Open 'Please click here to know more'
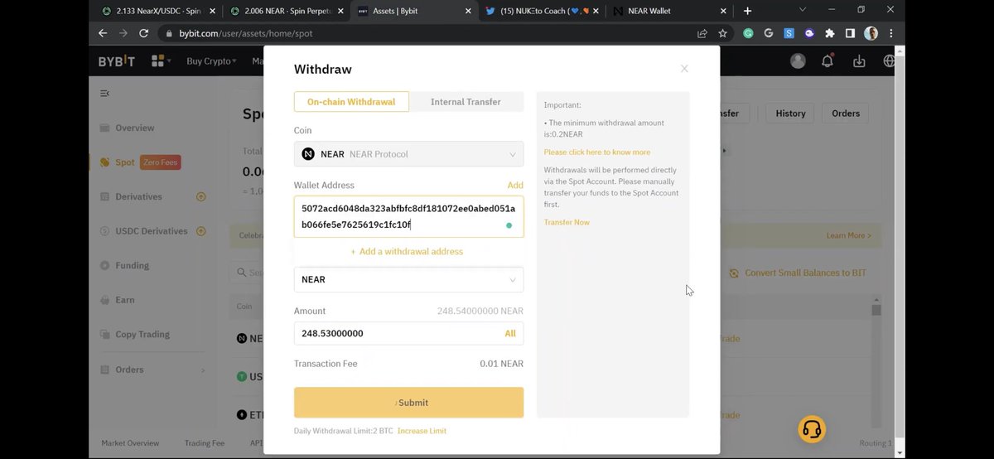994x459 pixels. 597,152
